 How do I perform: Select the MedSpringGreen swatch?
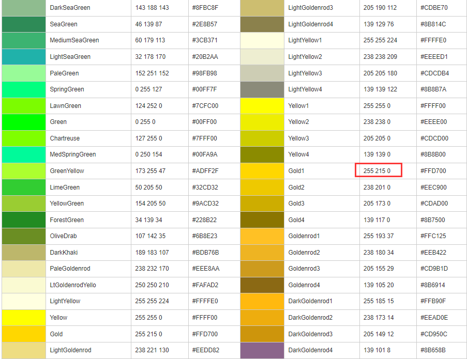(24, 154)
